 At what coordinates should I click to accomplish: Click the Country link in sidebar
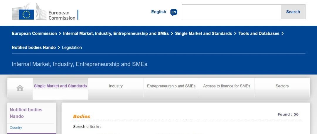[x=16, y=128]
